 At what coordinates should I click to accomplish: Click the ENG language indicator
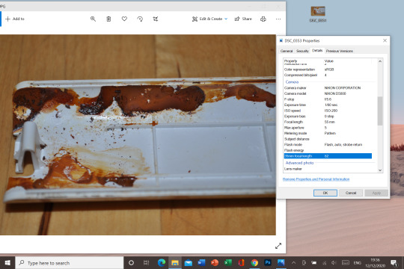pos(357,263)
